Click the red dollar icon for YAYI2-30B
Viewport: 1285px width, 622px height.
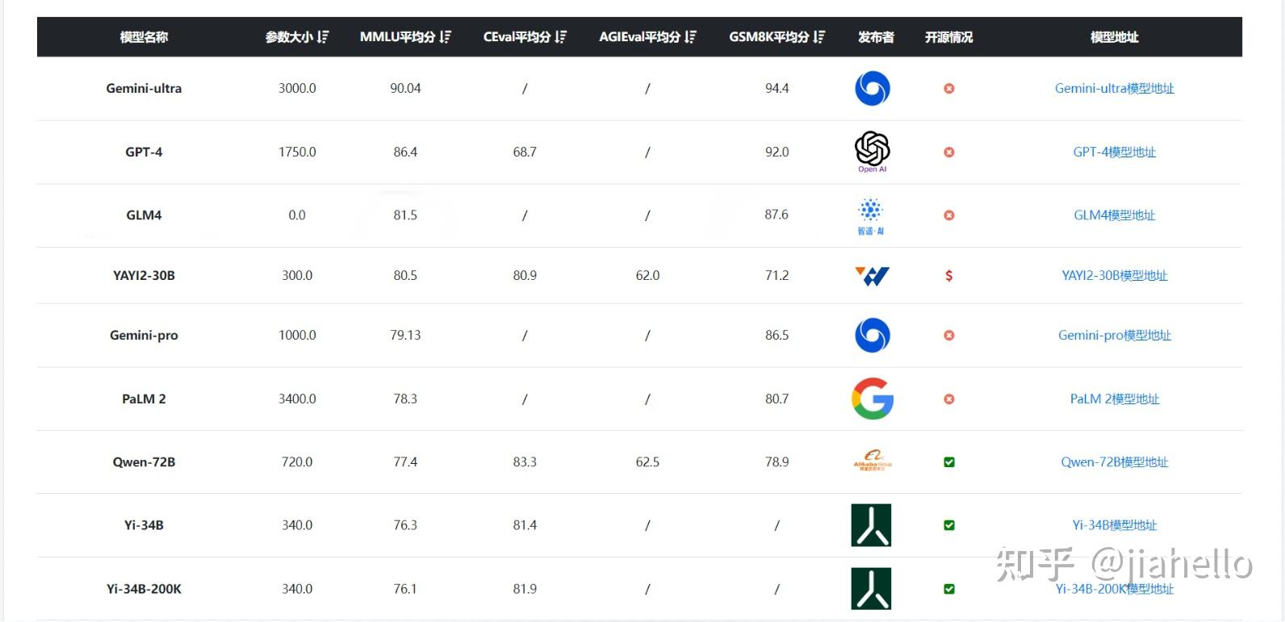(948, 276)
